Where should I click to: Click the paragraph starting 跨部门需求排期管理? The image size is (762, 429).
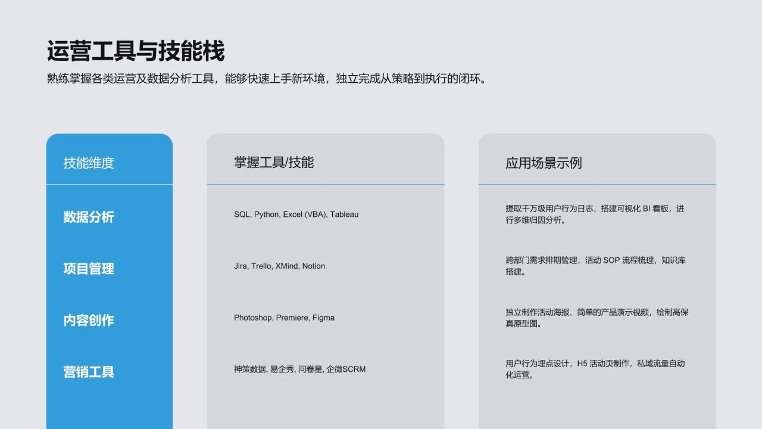pos(595,266)
